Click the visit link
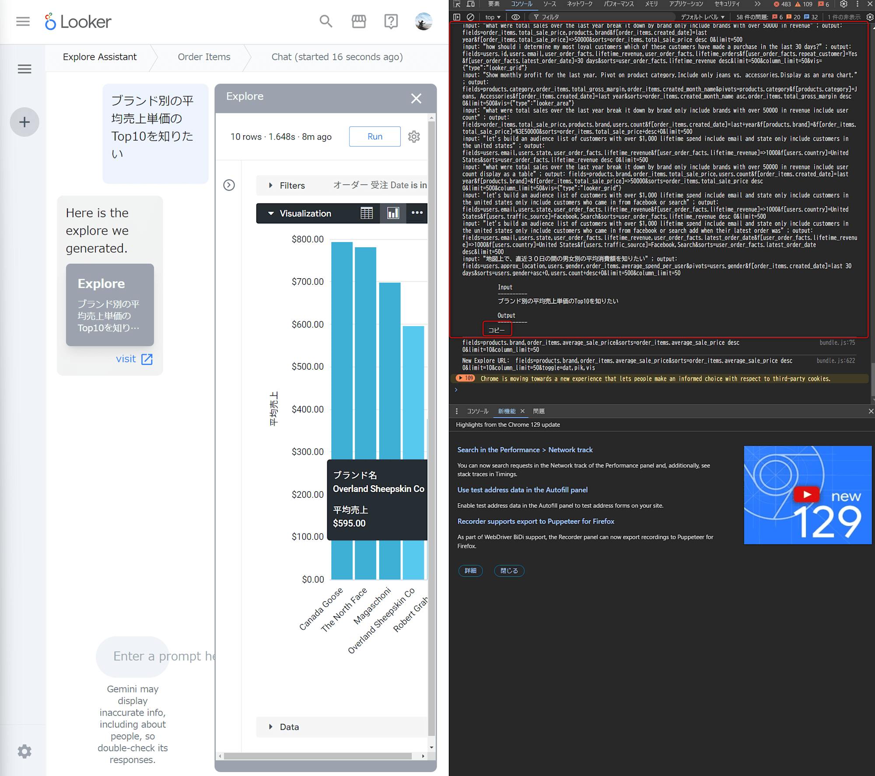The image size is (875, 776). point(126,359)
